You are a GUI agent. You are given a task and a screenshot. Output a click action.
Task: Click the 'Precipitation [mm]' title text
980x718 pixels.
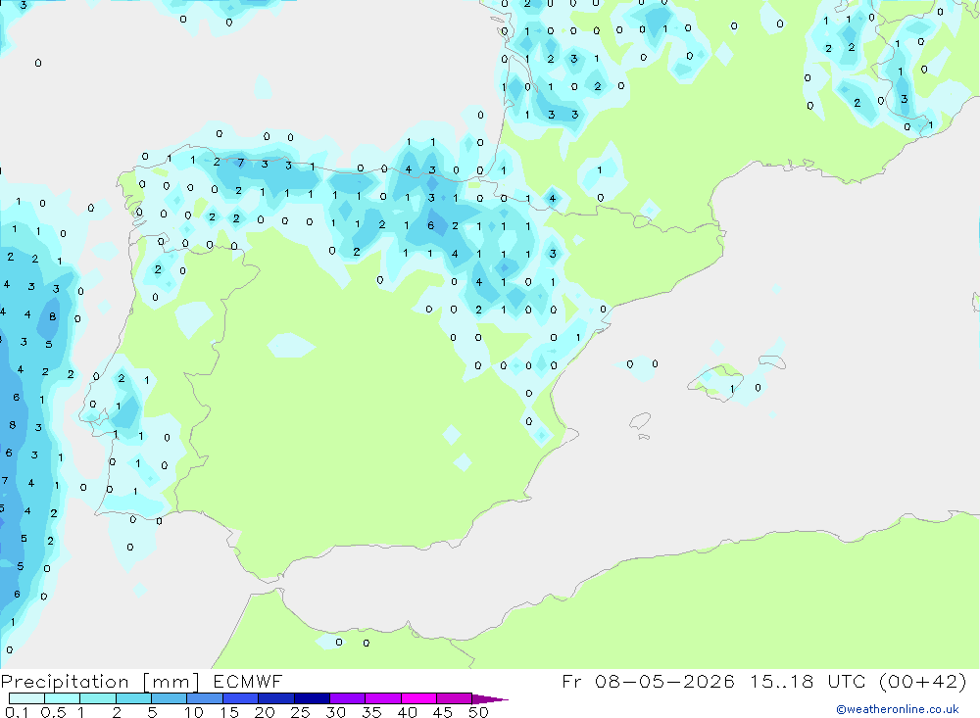101,682
